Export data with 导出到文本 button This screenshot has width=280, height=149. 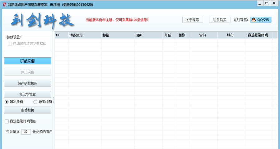coord(27,94)
